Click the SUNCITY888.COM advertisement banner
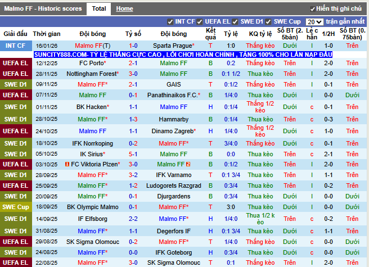The height and width of the screenshot is (267, 369). 183,55
